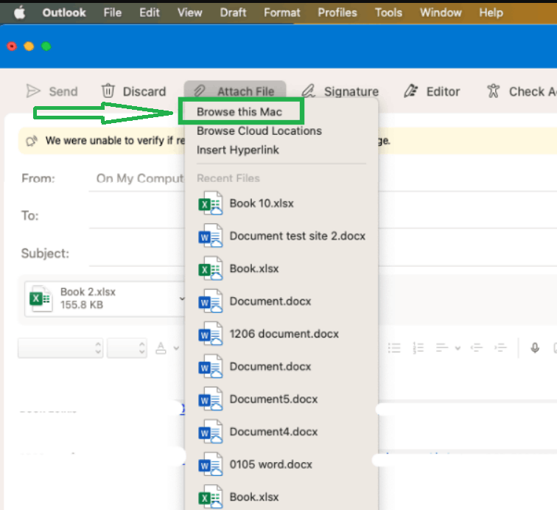Click the verification warning banner icon
Screen dimensions: 557x510
[32, 141]
